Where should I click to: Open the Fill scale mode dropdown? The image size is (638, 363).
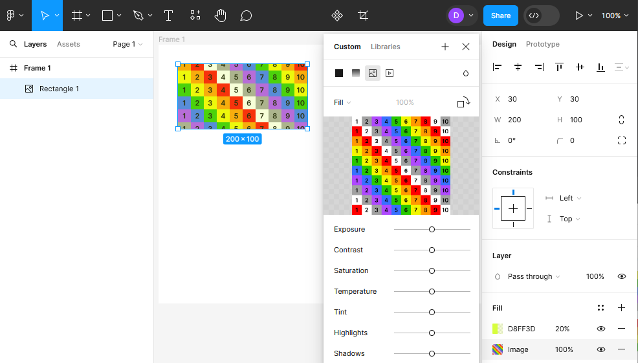tap(342, 102)
